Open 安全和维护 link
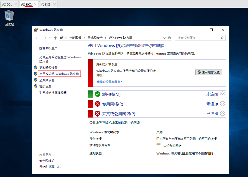This screenshot has height=177, width=248. point(47,160)
